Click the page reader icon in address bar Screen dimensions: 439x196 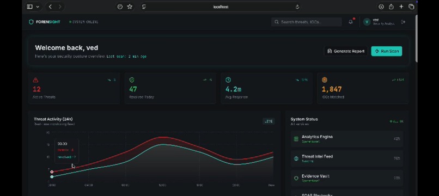coord(144,7)
